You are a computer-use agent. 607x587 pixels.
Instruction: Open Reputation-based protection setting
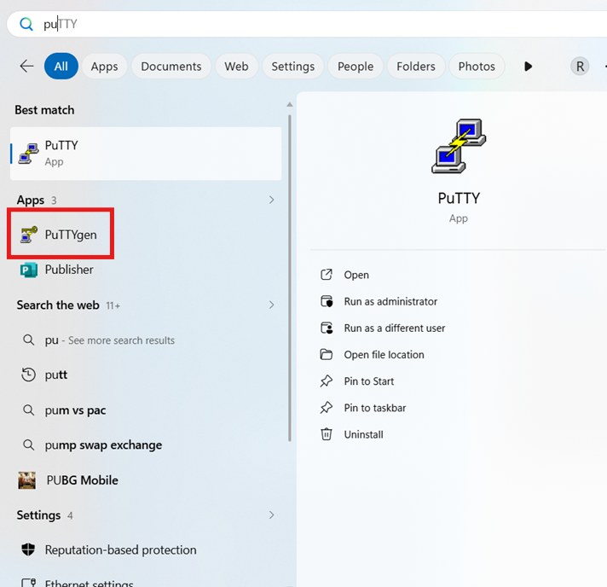click(x=146, y=549)
